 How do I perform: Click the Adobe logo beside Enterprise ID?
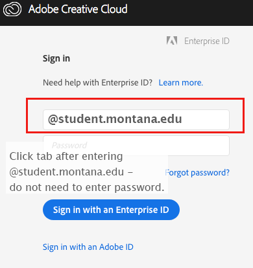[x=172, y=41]
